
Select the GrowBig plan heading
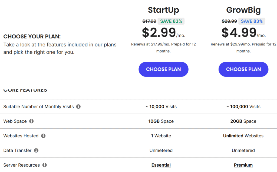243,10
